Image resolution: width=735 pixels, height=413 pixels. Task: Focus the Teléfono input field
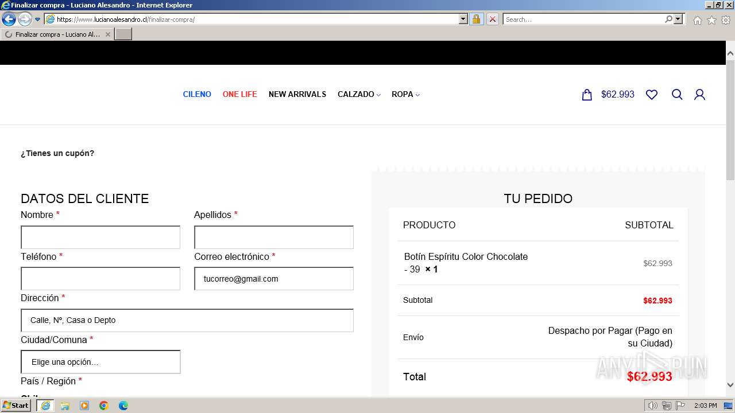(x=100, y=279)
